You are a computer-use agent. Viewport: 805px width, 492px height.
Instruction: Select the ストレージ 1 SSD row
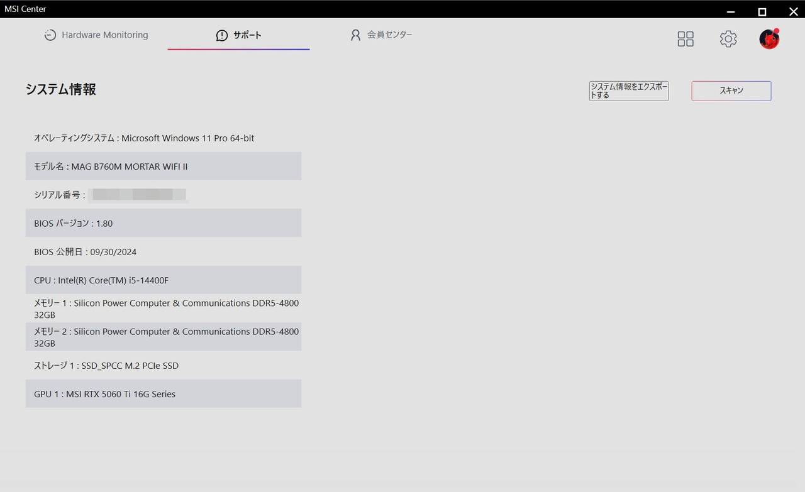(x=163, y=366)
